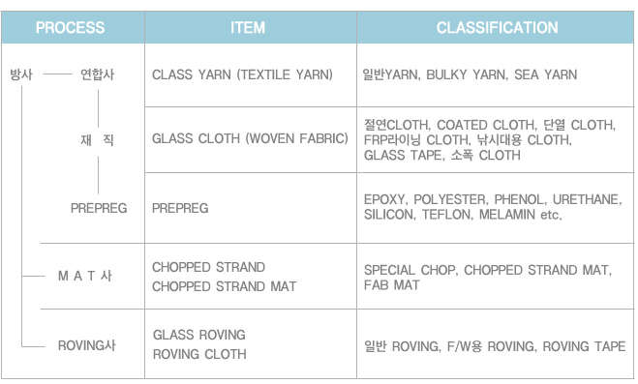Click the CHOPPED STRAND MAT item text
Image resolution: width=638 pixels, height=384 pixels.
(225, 286)
